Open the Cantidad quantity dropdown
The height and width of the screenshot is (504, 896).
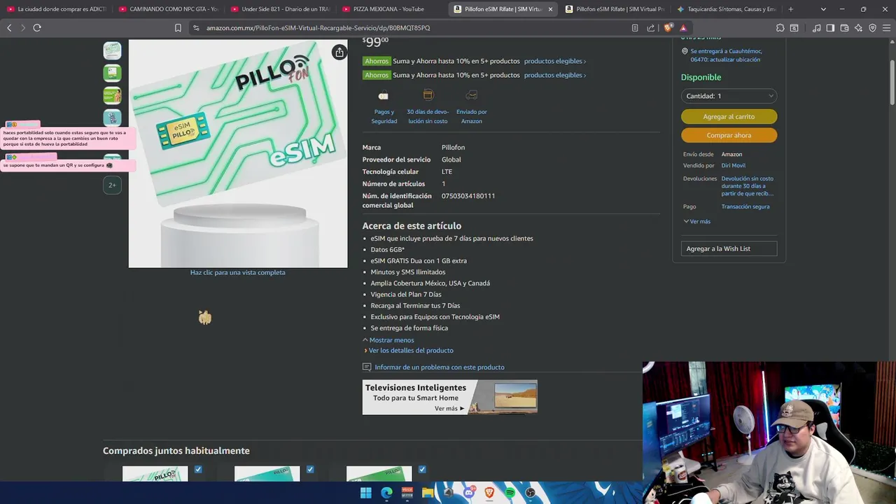(x=729, y=96)
